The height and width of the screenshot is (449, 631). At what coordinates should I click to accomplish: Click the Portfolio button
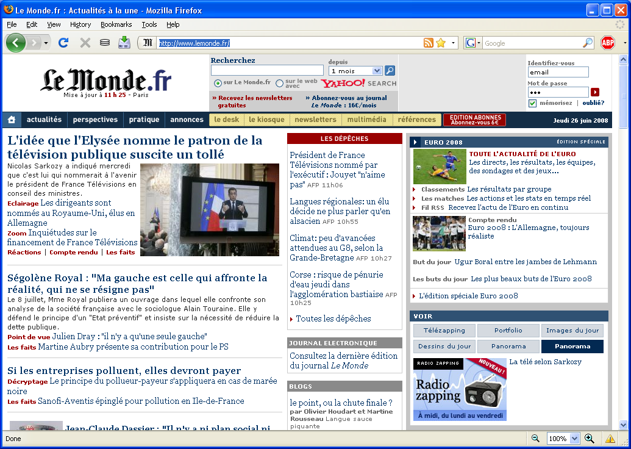[508, 331]
